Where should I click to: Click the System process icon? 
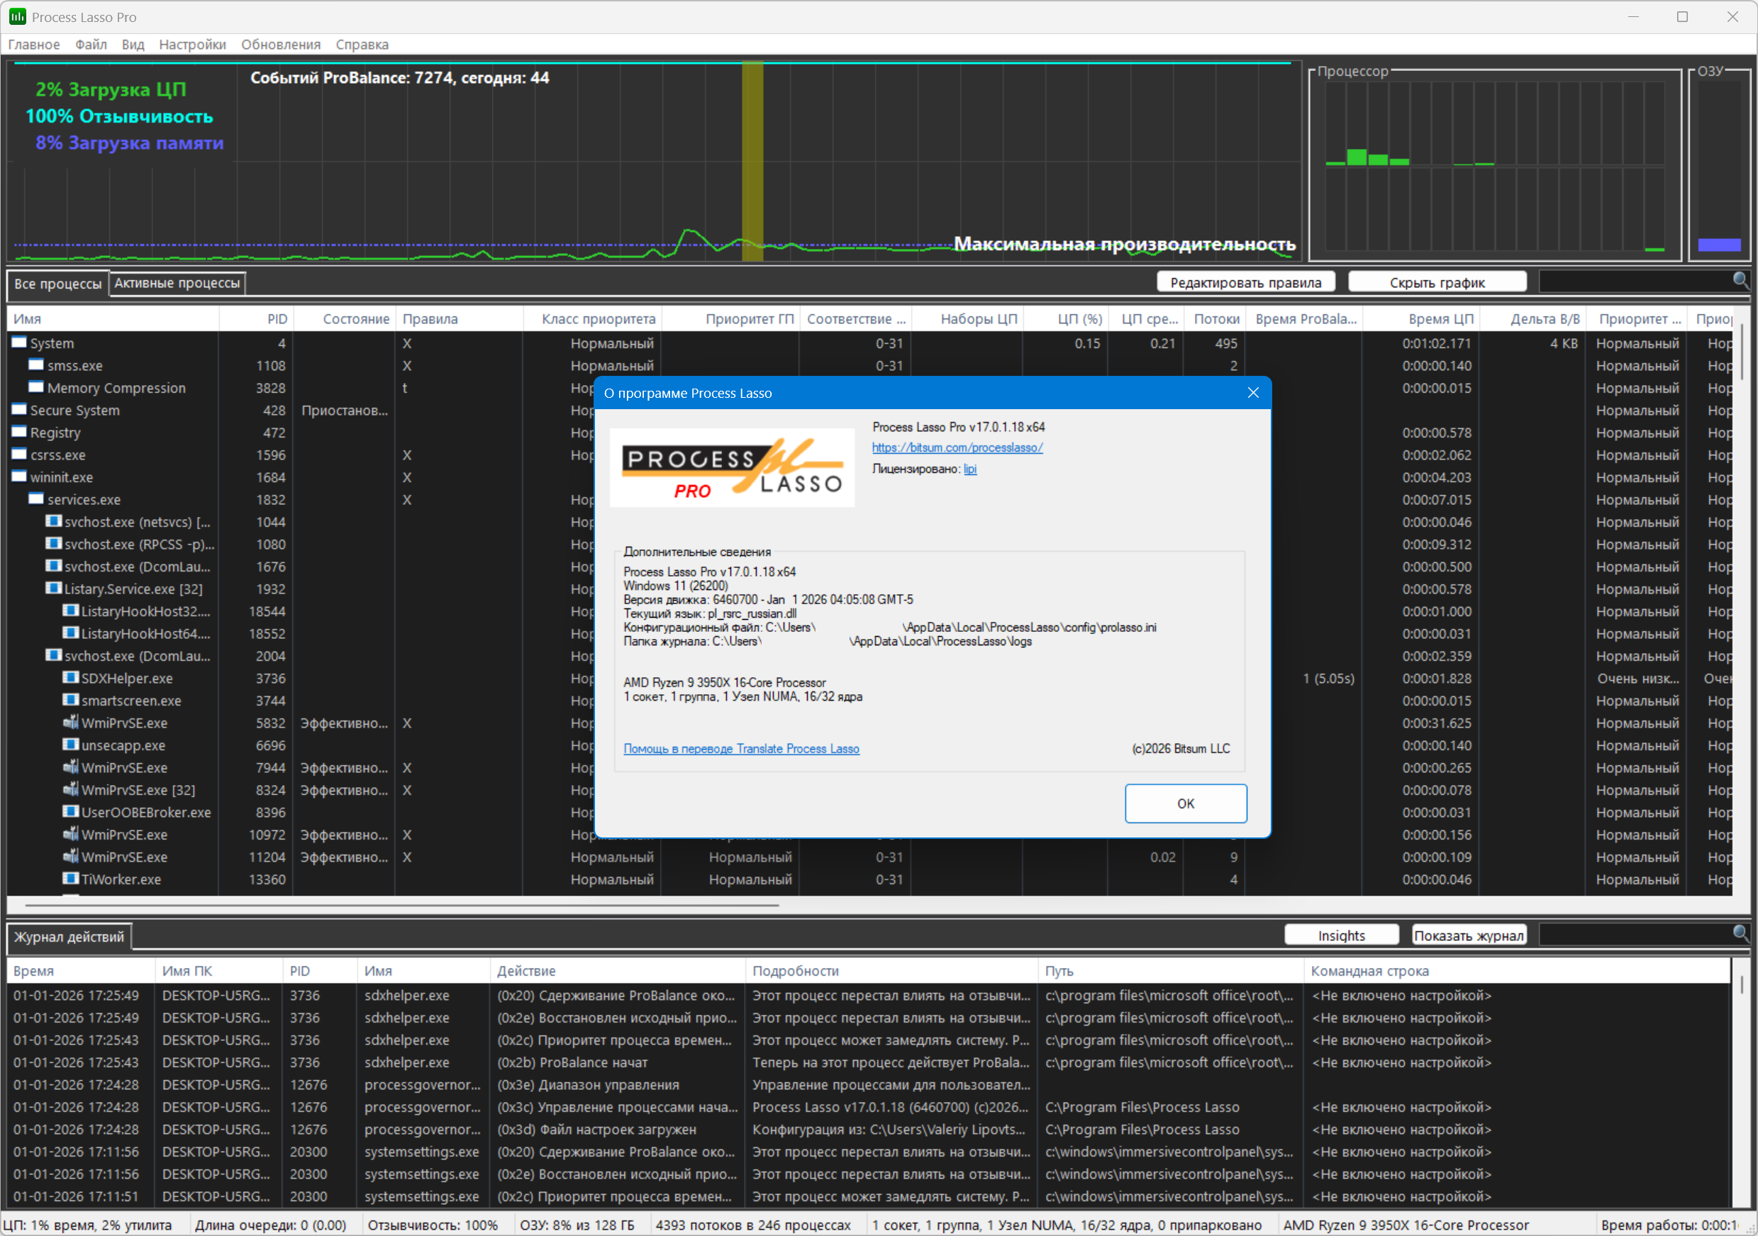(x=19, y=343)
